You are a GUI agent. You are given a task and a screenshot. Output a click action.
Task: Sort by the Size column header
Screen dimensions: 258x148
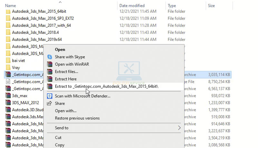[x=212, y=6]
